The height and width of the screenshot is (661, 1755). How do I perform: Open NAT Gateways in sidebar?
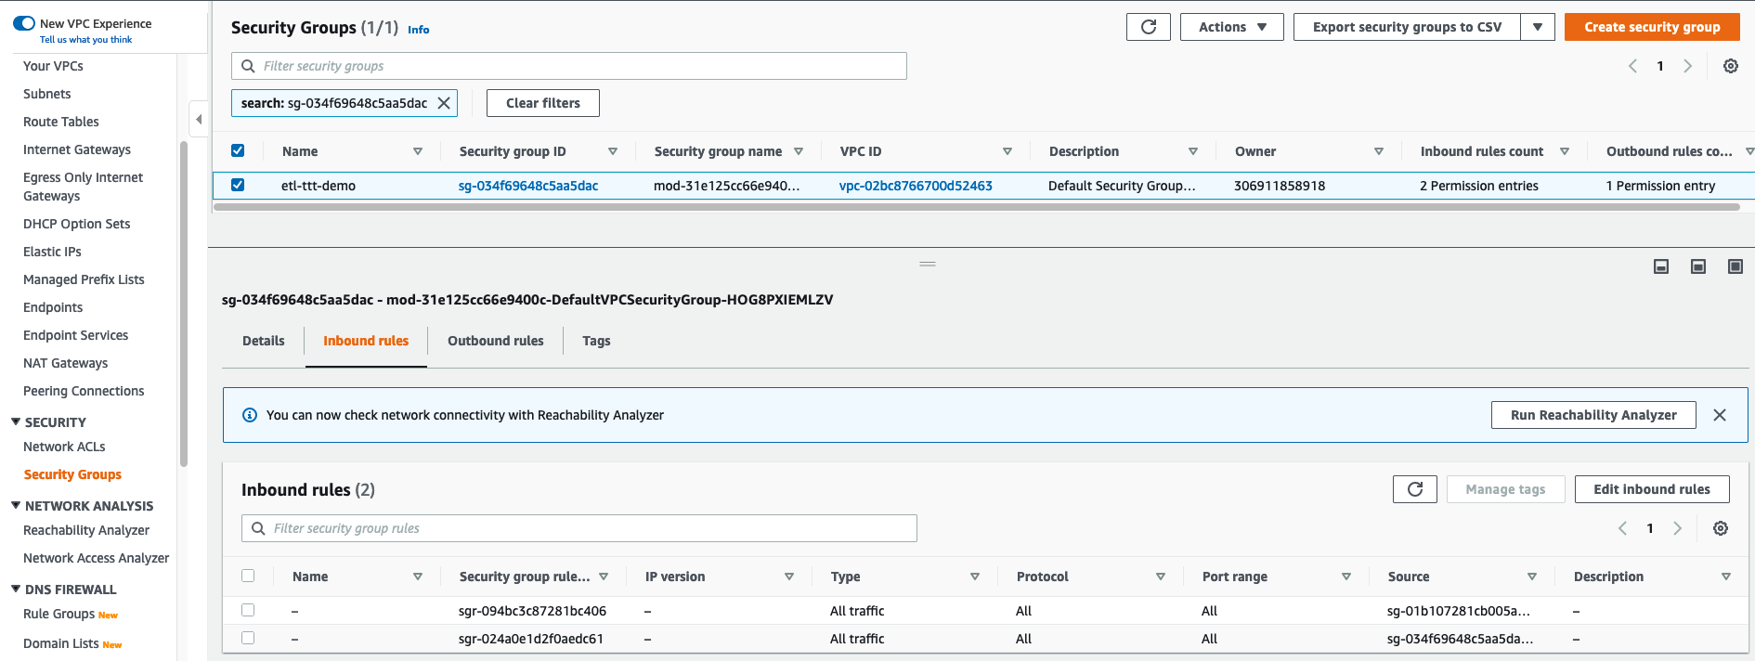(65, 363)
